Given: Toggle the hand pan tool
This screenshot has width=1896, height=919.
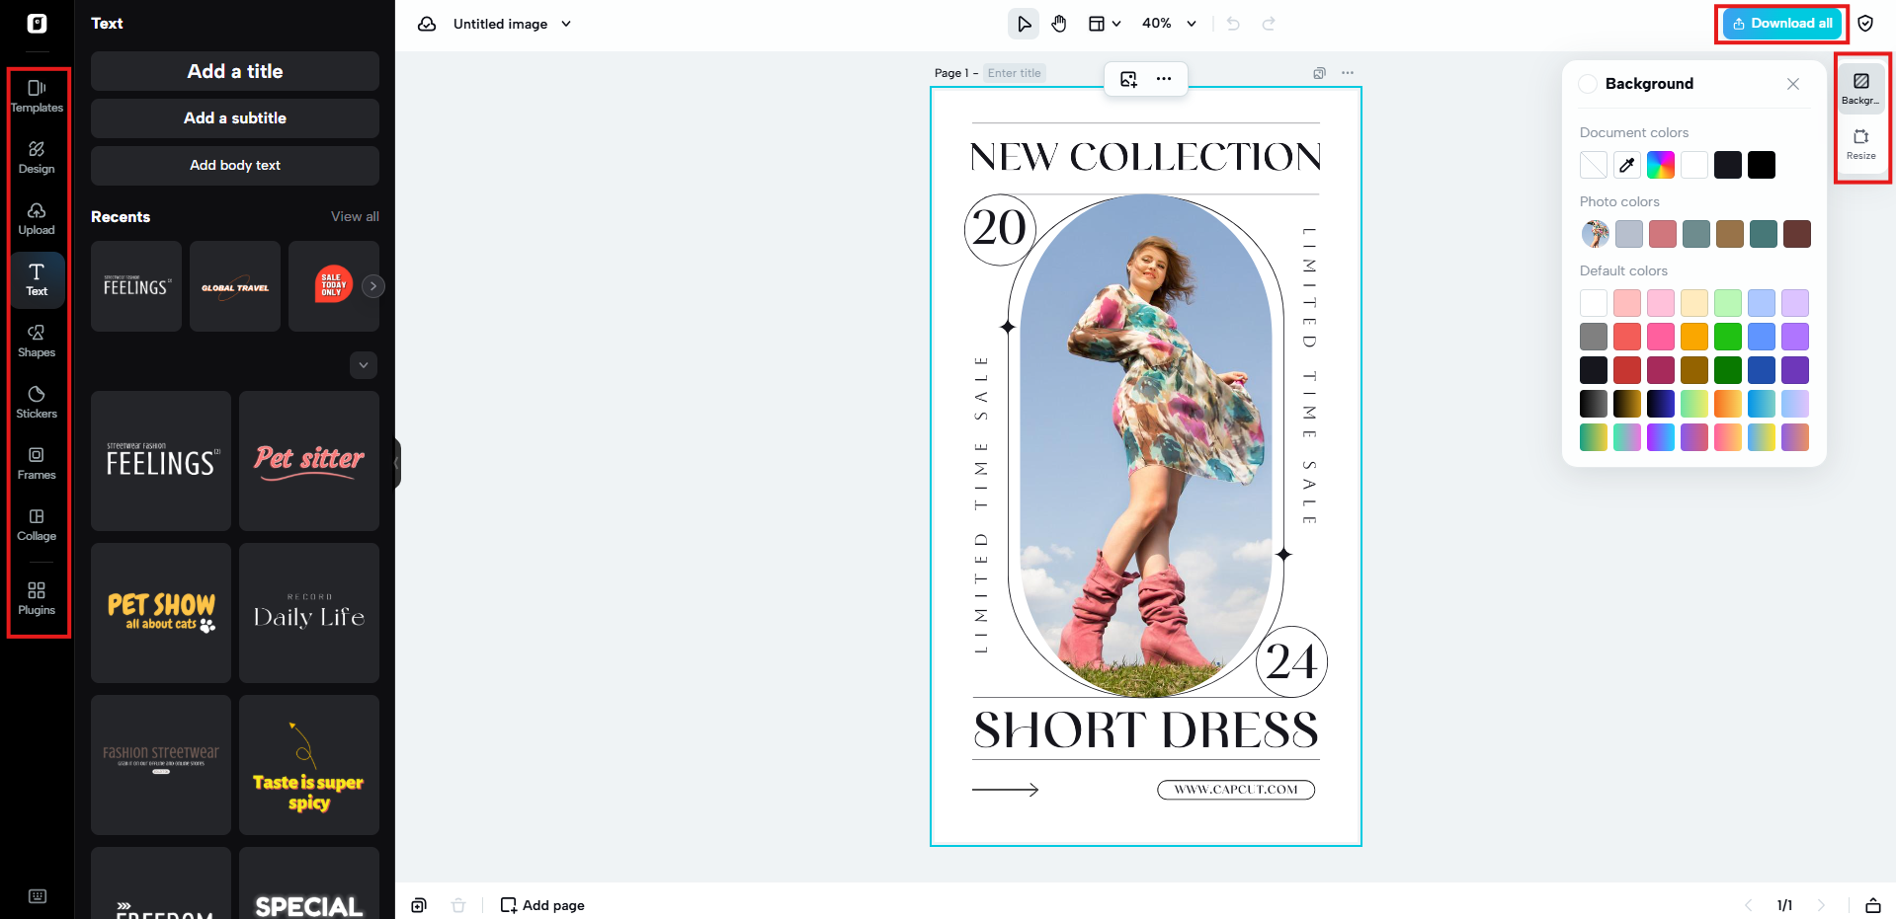Looking at the screenshot, I should pyautogui.click(x=1058, y=23).
